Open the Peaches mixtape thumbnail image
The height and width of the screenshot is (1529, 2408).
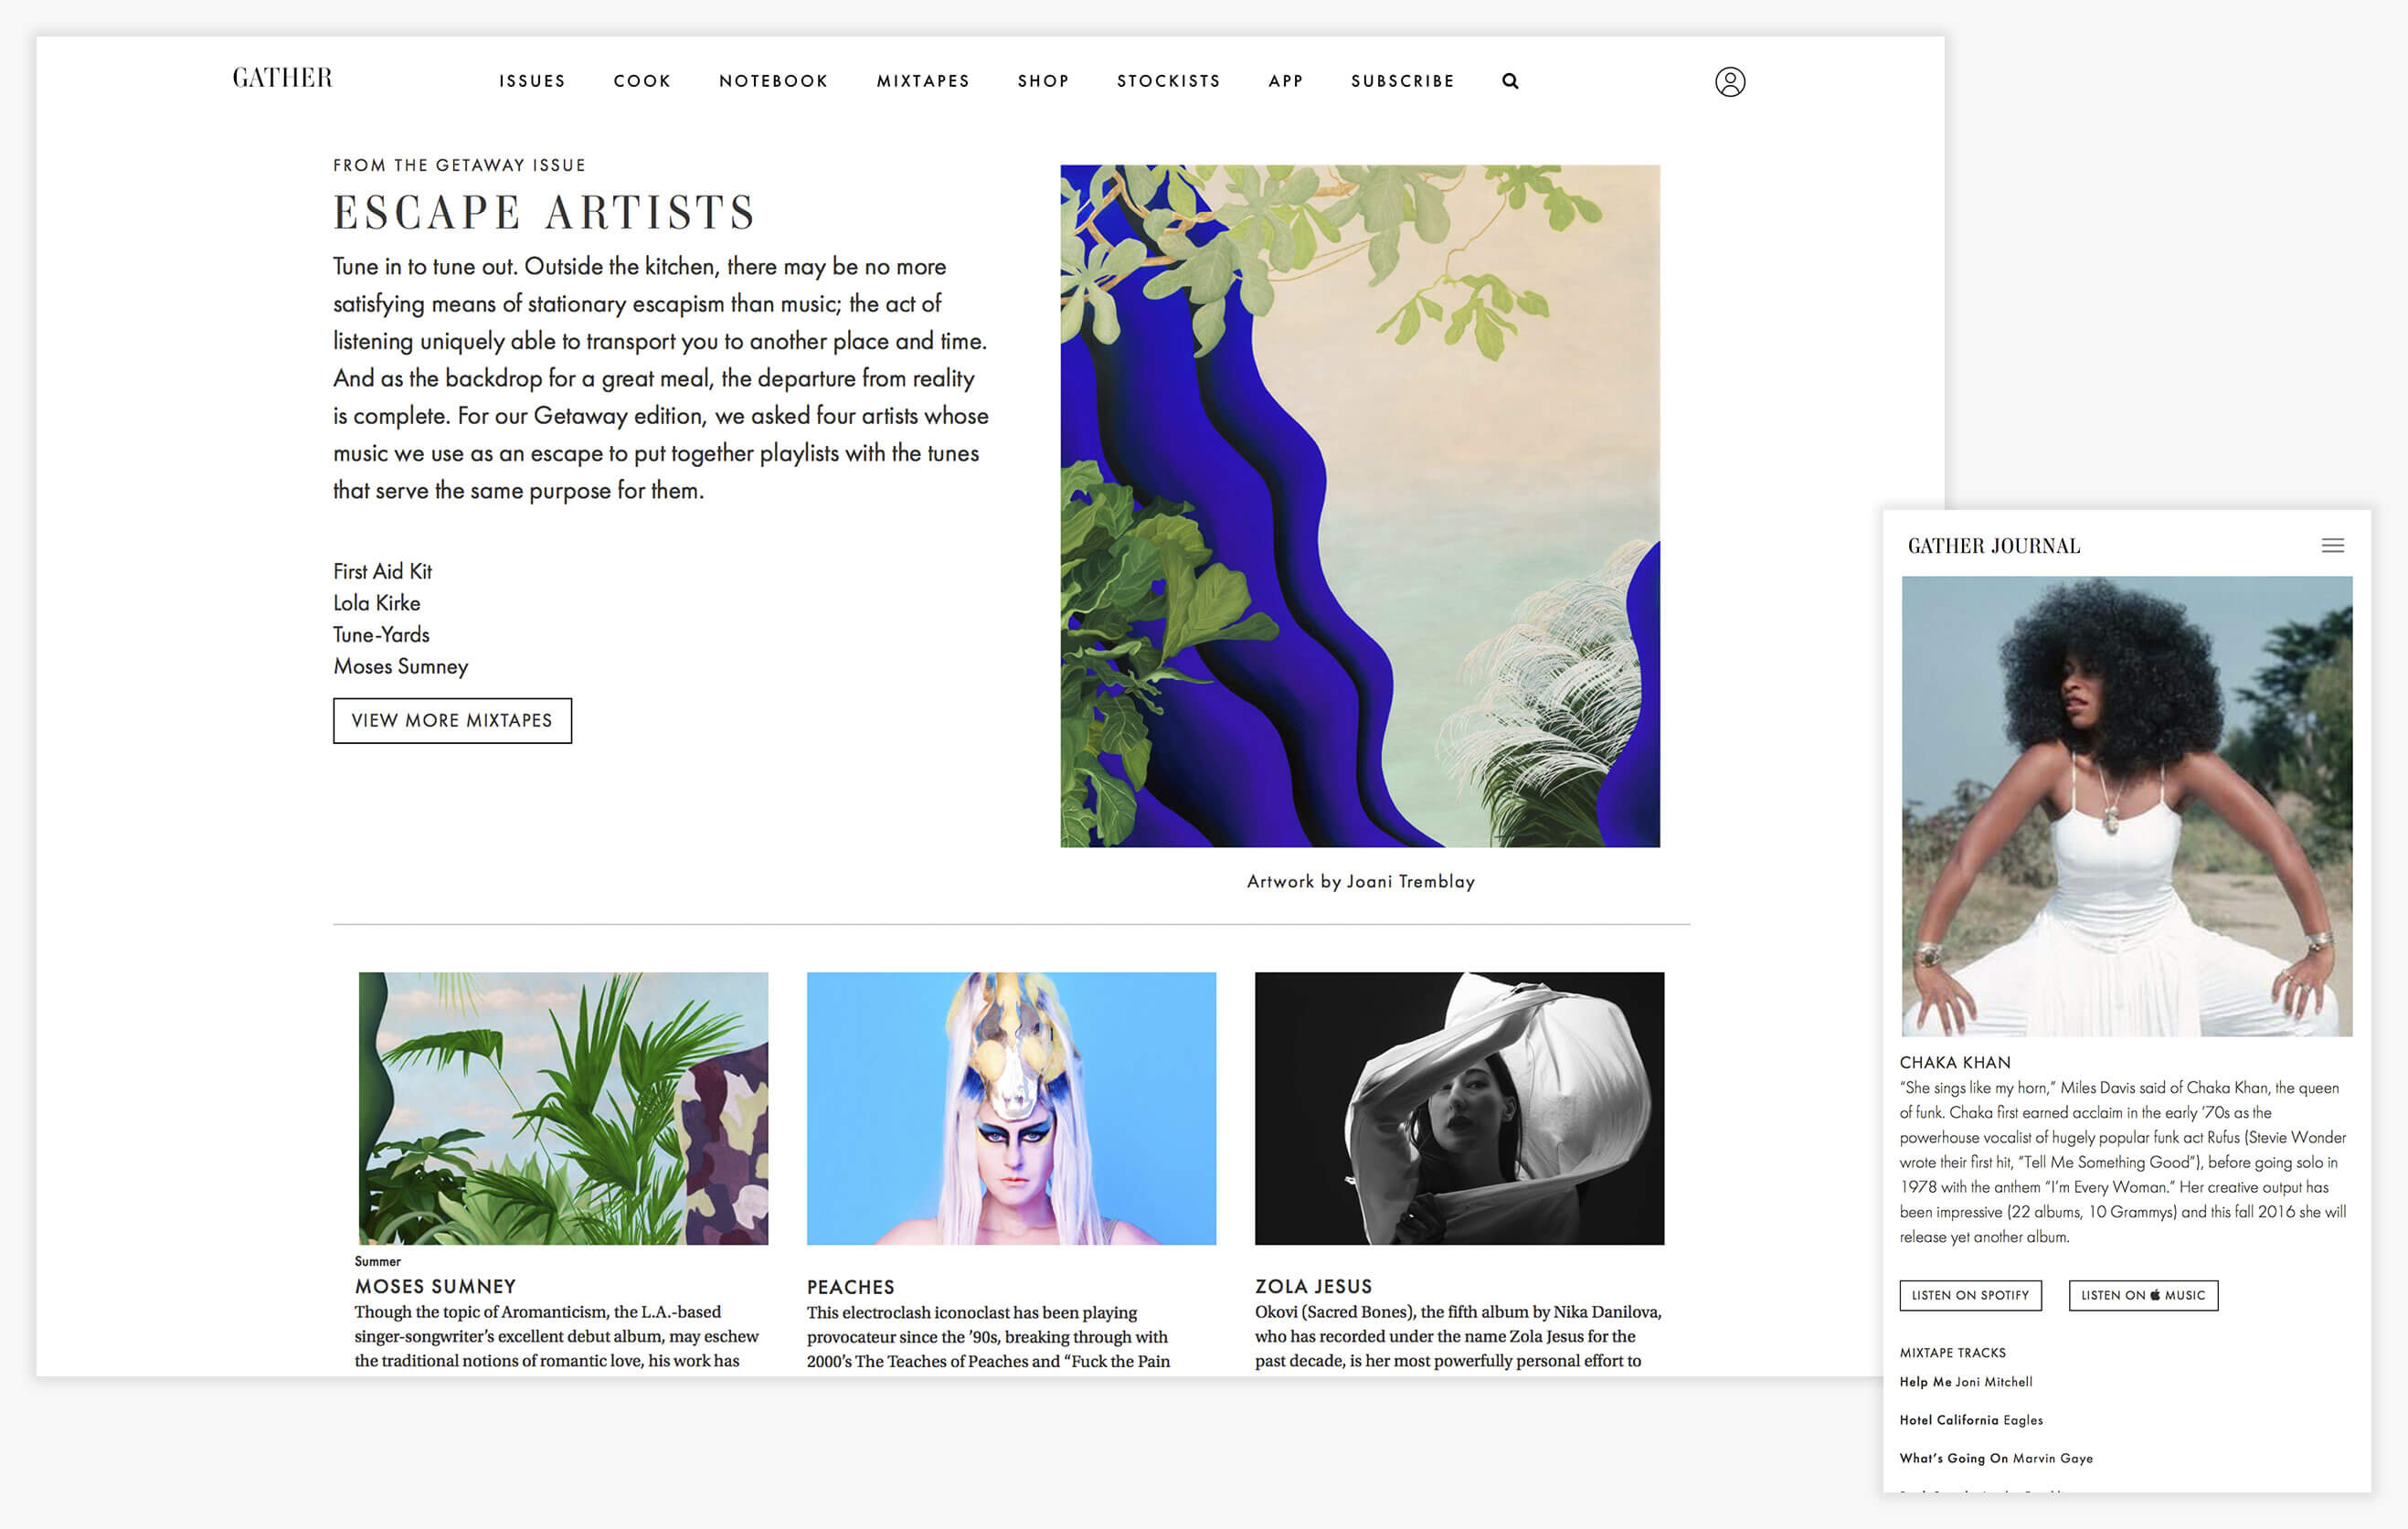[1011, 1108]
